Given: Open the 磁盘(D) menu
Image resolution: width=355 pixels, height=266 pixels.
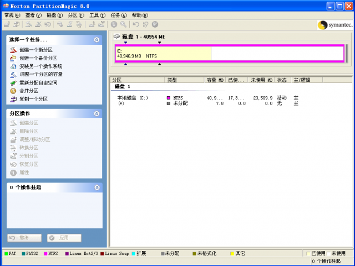Looking at the screenshot, I should 54,15.
